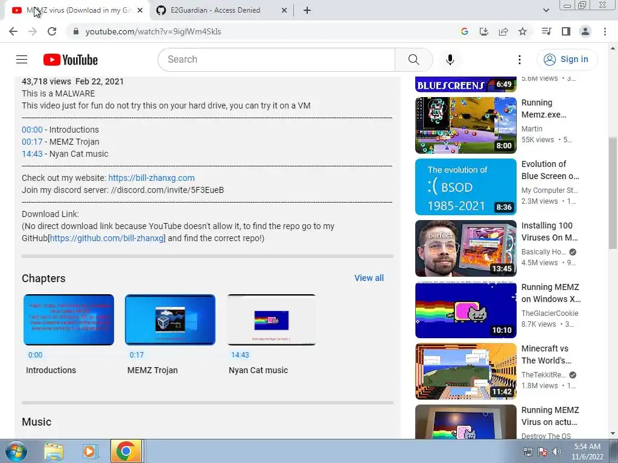Screen dimensions: 618x463
Task: Open the Martin channel name
Action: pyautogui.click(x=532, y=129)
